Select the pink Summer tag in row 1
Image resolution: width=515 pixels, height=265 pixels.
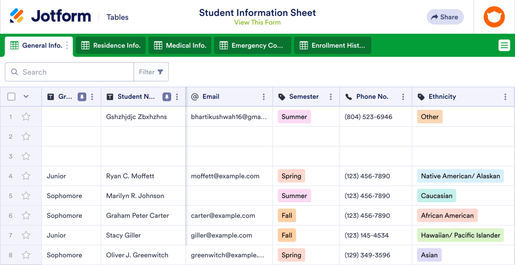pos(294,116)
